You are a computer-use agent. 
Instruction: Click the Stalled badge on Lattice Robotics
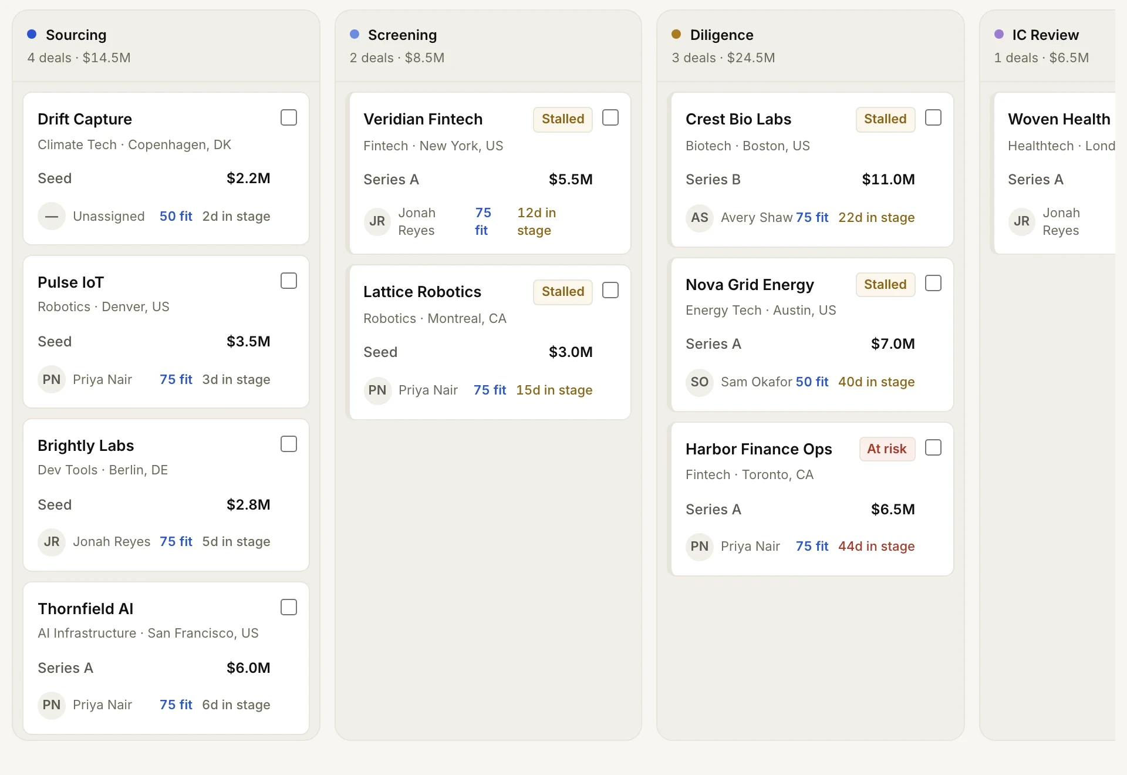coord(563,292)
